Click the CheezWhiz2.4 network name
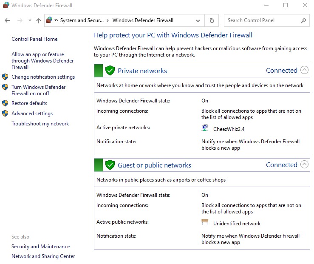The image size is (314, 264). [x=229, y=129]
